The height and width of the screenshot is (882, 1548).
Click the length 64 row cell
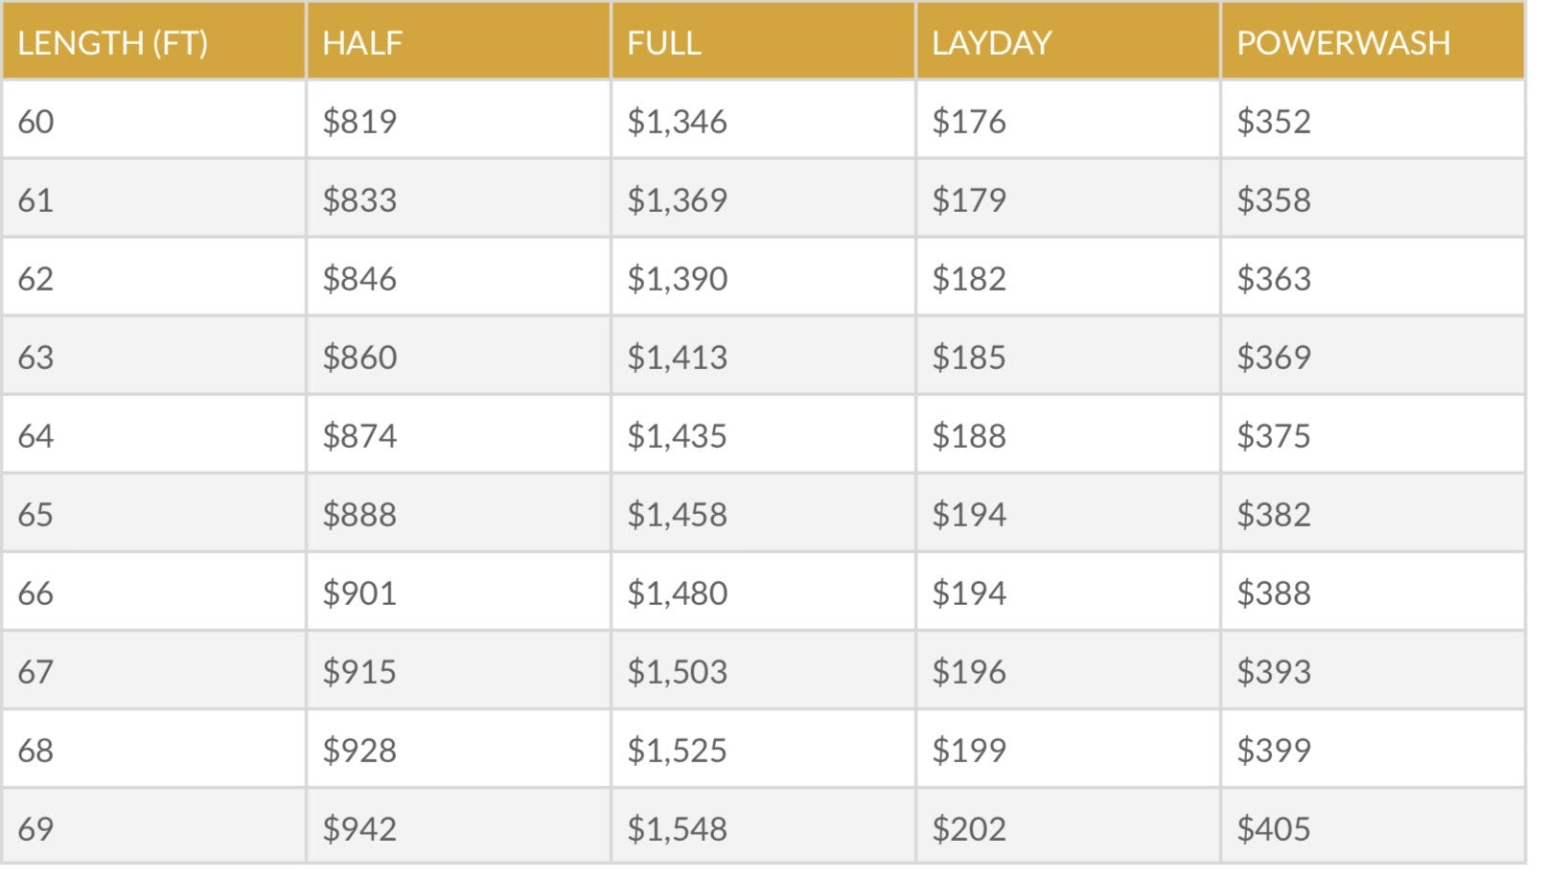point(36,436)
